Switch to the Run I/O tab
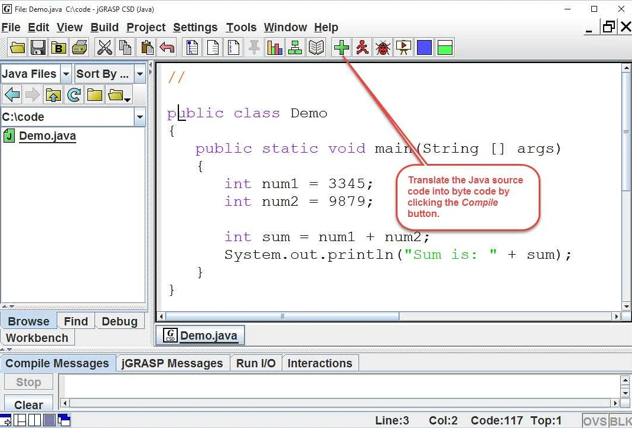This screenshot has height=428, width=632. 256,363
